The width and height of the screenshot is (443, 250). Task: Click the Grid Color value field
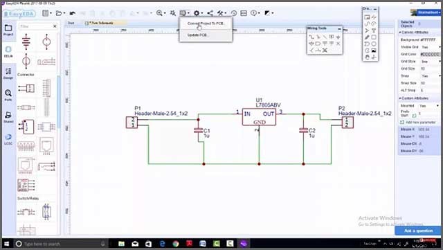[430, 54]
